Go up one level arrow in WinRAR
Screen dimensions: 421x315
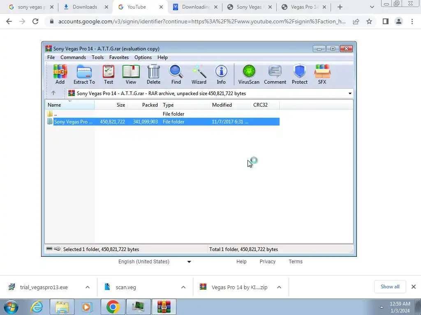pos(53,93)
